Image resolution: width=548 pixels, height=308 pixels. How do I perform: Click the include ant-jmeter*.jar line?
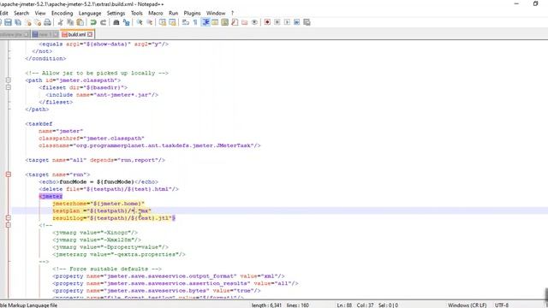[x=102, y=95]
